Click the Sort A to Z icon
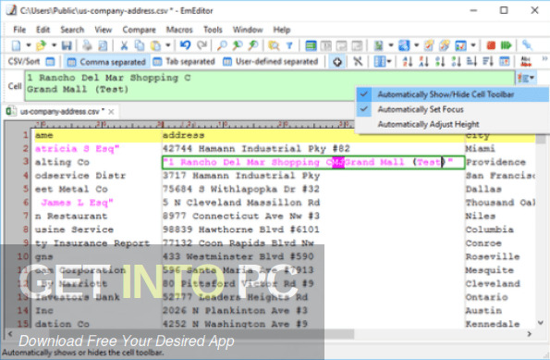This screenshot has width=550, height=360. click(x=408, y=62)
